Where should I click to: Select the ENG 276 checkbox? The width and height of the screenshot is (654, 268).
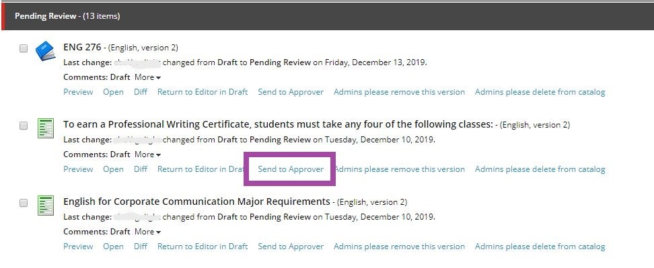point(24,48)
